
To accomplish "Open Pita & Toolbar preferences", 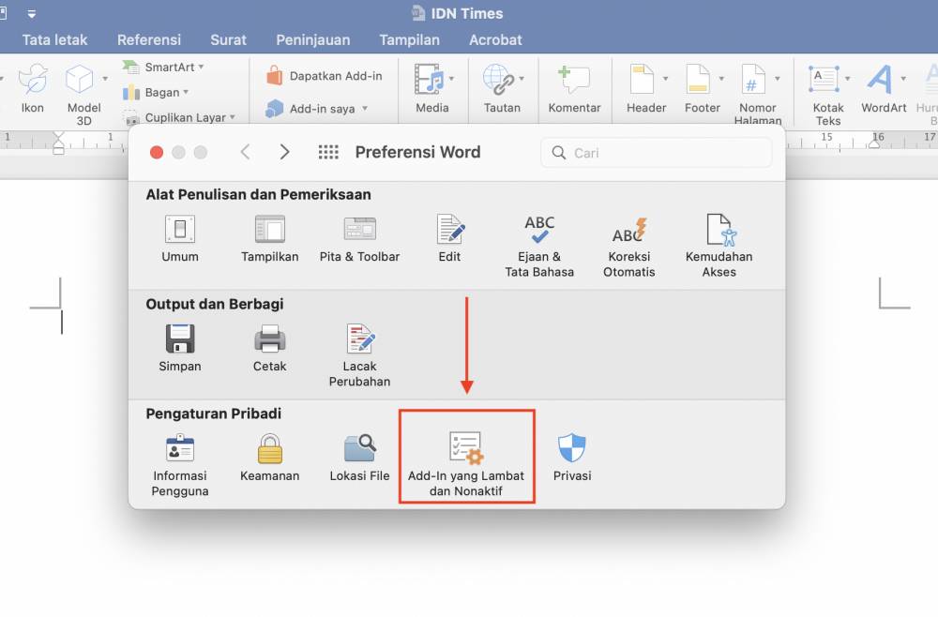I will 359,238.
